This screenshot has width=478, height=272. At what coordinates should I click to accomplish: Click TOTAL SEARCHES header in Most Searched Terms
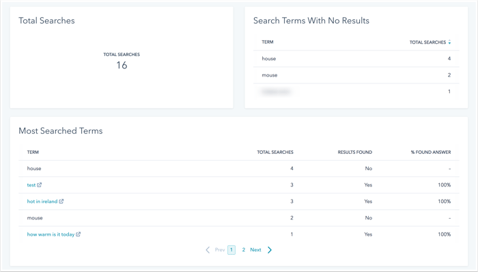275,152
